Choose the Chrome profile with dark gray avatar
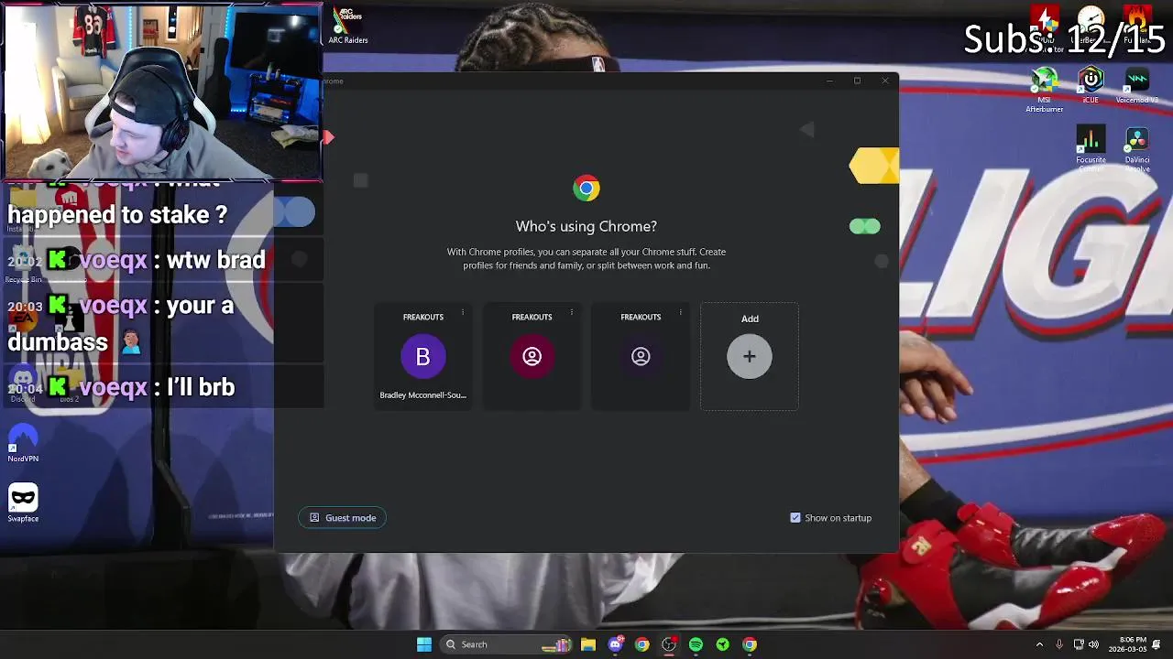Viewport: 1173px width, 659px height. click(641, 357)
